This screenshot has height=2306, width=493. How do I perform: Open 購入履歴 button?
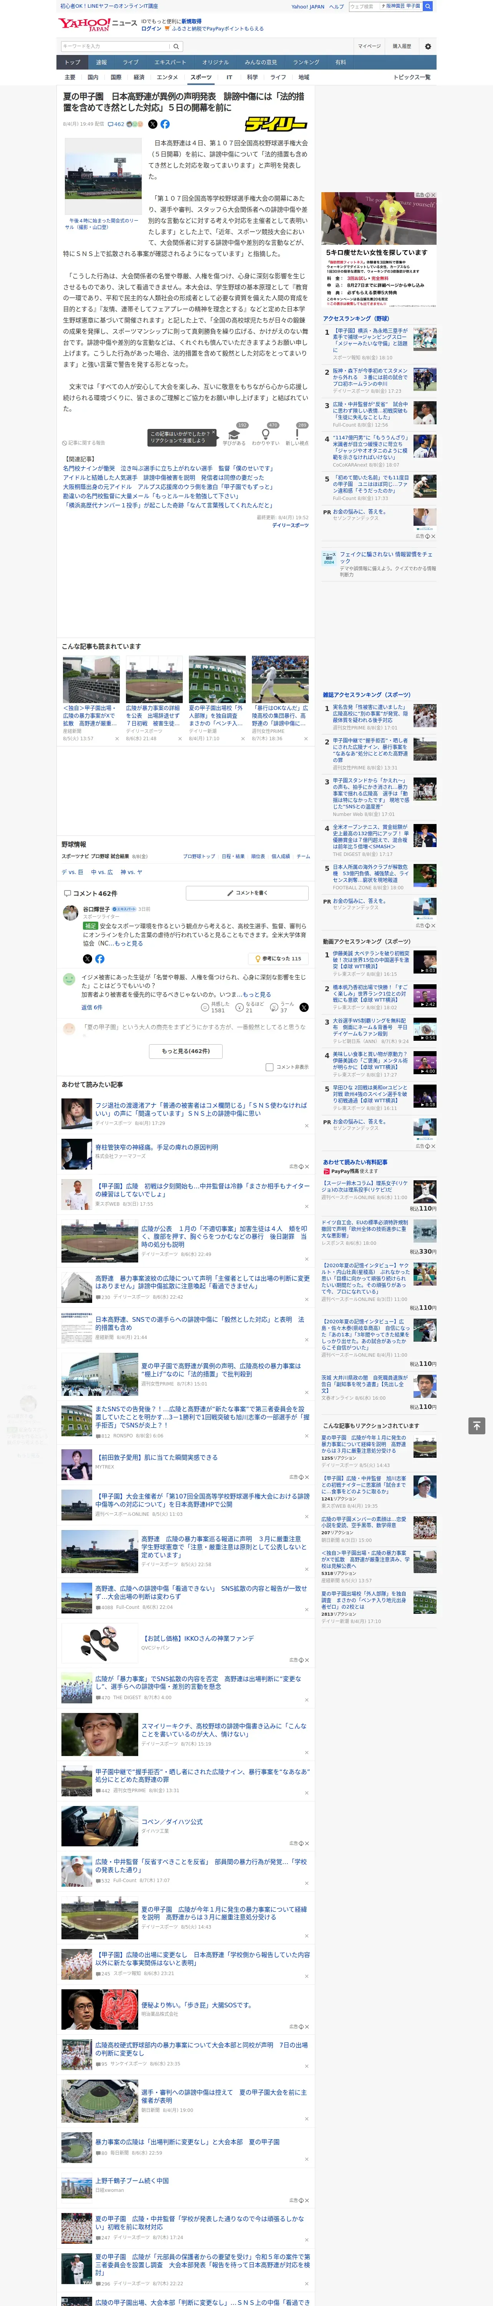[x=402, y=46]
